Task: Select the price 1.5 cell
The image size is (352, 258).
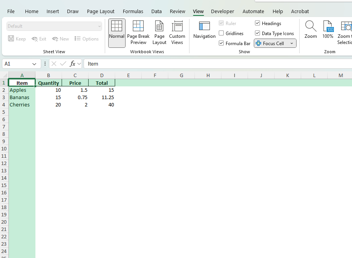Action: coord(75,90)
